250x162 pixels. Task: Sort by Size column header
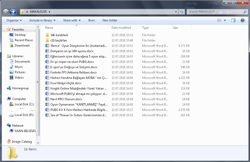coord(175,28)
